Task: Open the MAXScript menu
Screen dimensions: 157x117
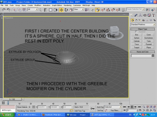Action: point(86,5)
